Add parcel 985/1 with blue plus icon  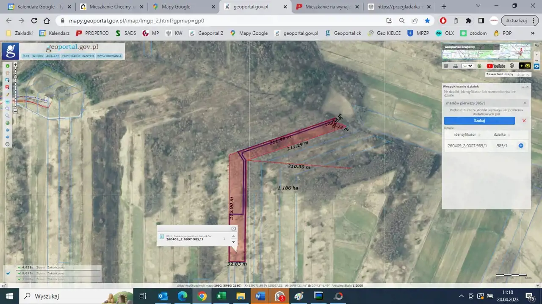pos(521,145)
